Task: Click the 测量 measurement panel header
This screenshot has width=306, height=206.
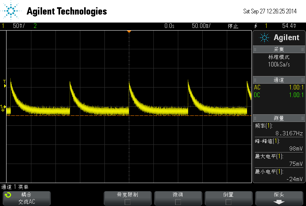Action: click(x=279, y=118)
